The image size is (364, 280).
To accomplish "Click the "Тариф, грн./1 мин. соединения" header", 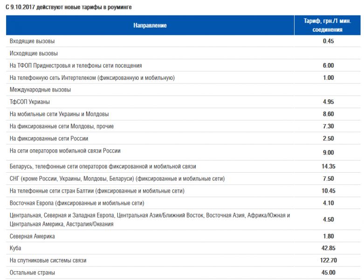I will pos(328,25).
